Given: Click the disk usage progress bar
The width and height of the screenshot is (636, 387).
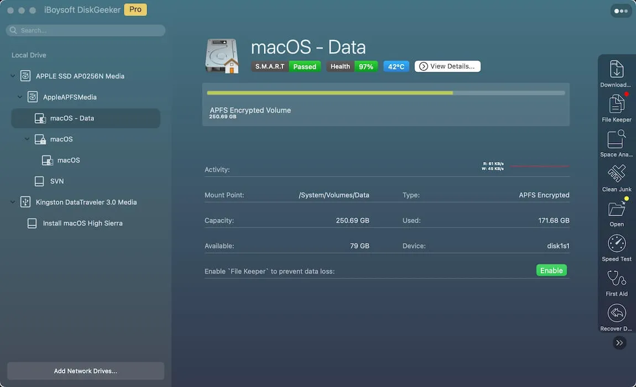Looking at the screenshot, I should [x=385, y=93].
